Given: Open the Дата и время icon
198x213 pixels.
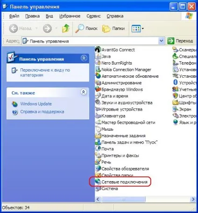Looking at the screenshot, I should [x=98, y=96].
